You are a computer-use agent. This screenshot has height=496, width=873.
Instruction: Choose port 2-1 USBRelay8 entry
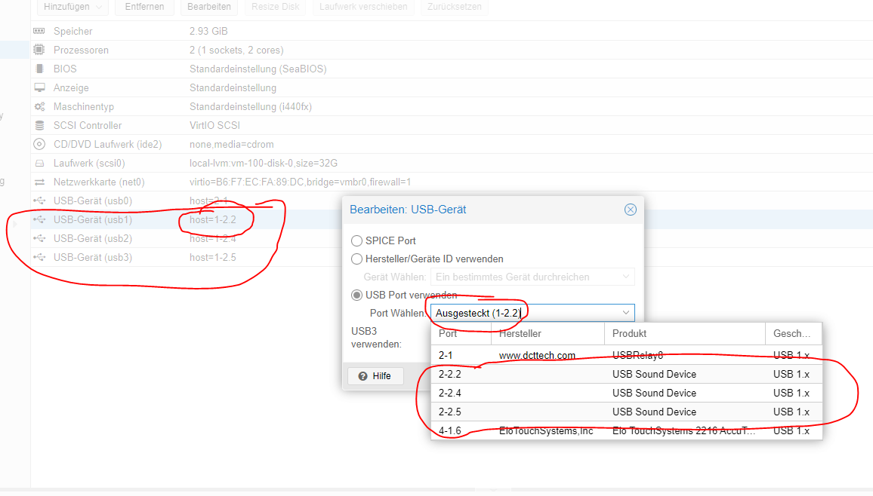tap(626, 356)
